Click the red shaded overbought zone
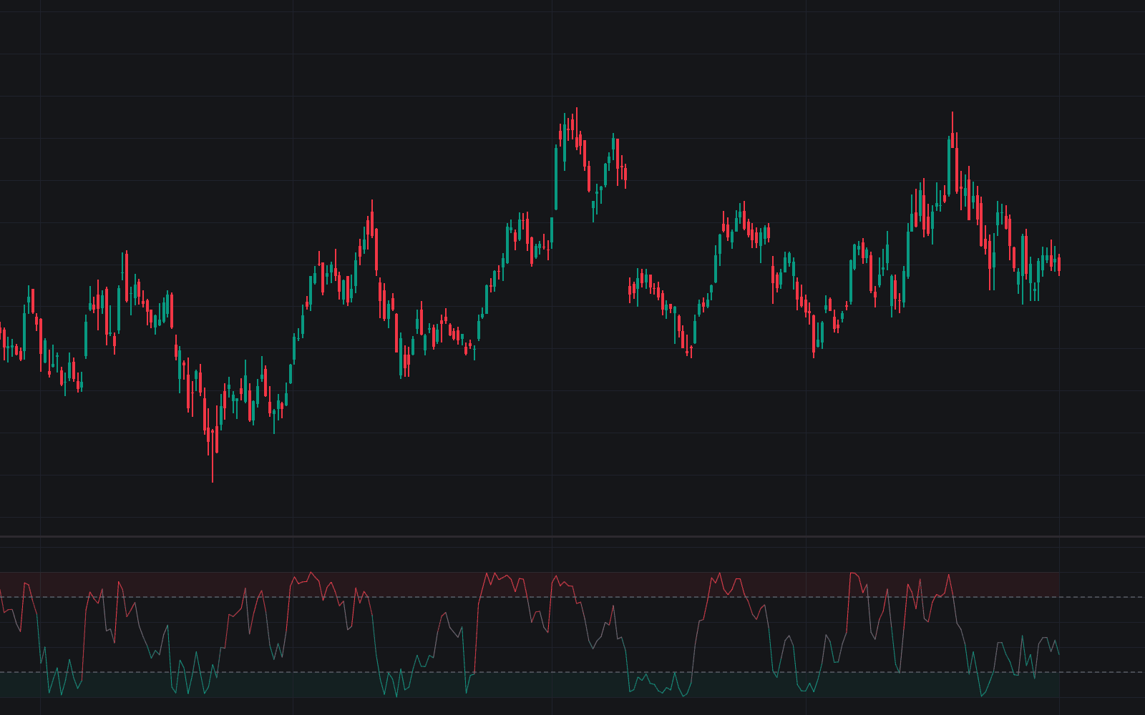This screenshot has height=715, width=1145. tap(530, 584)
